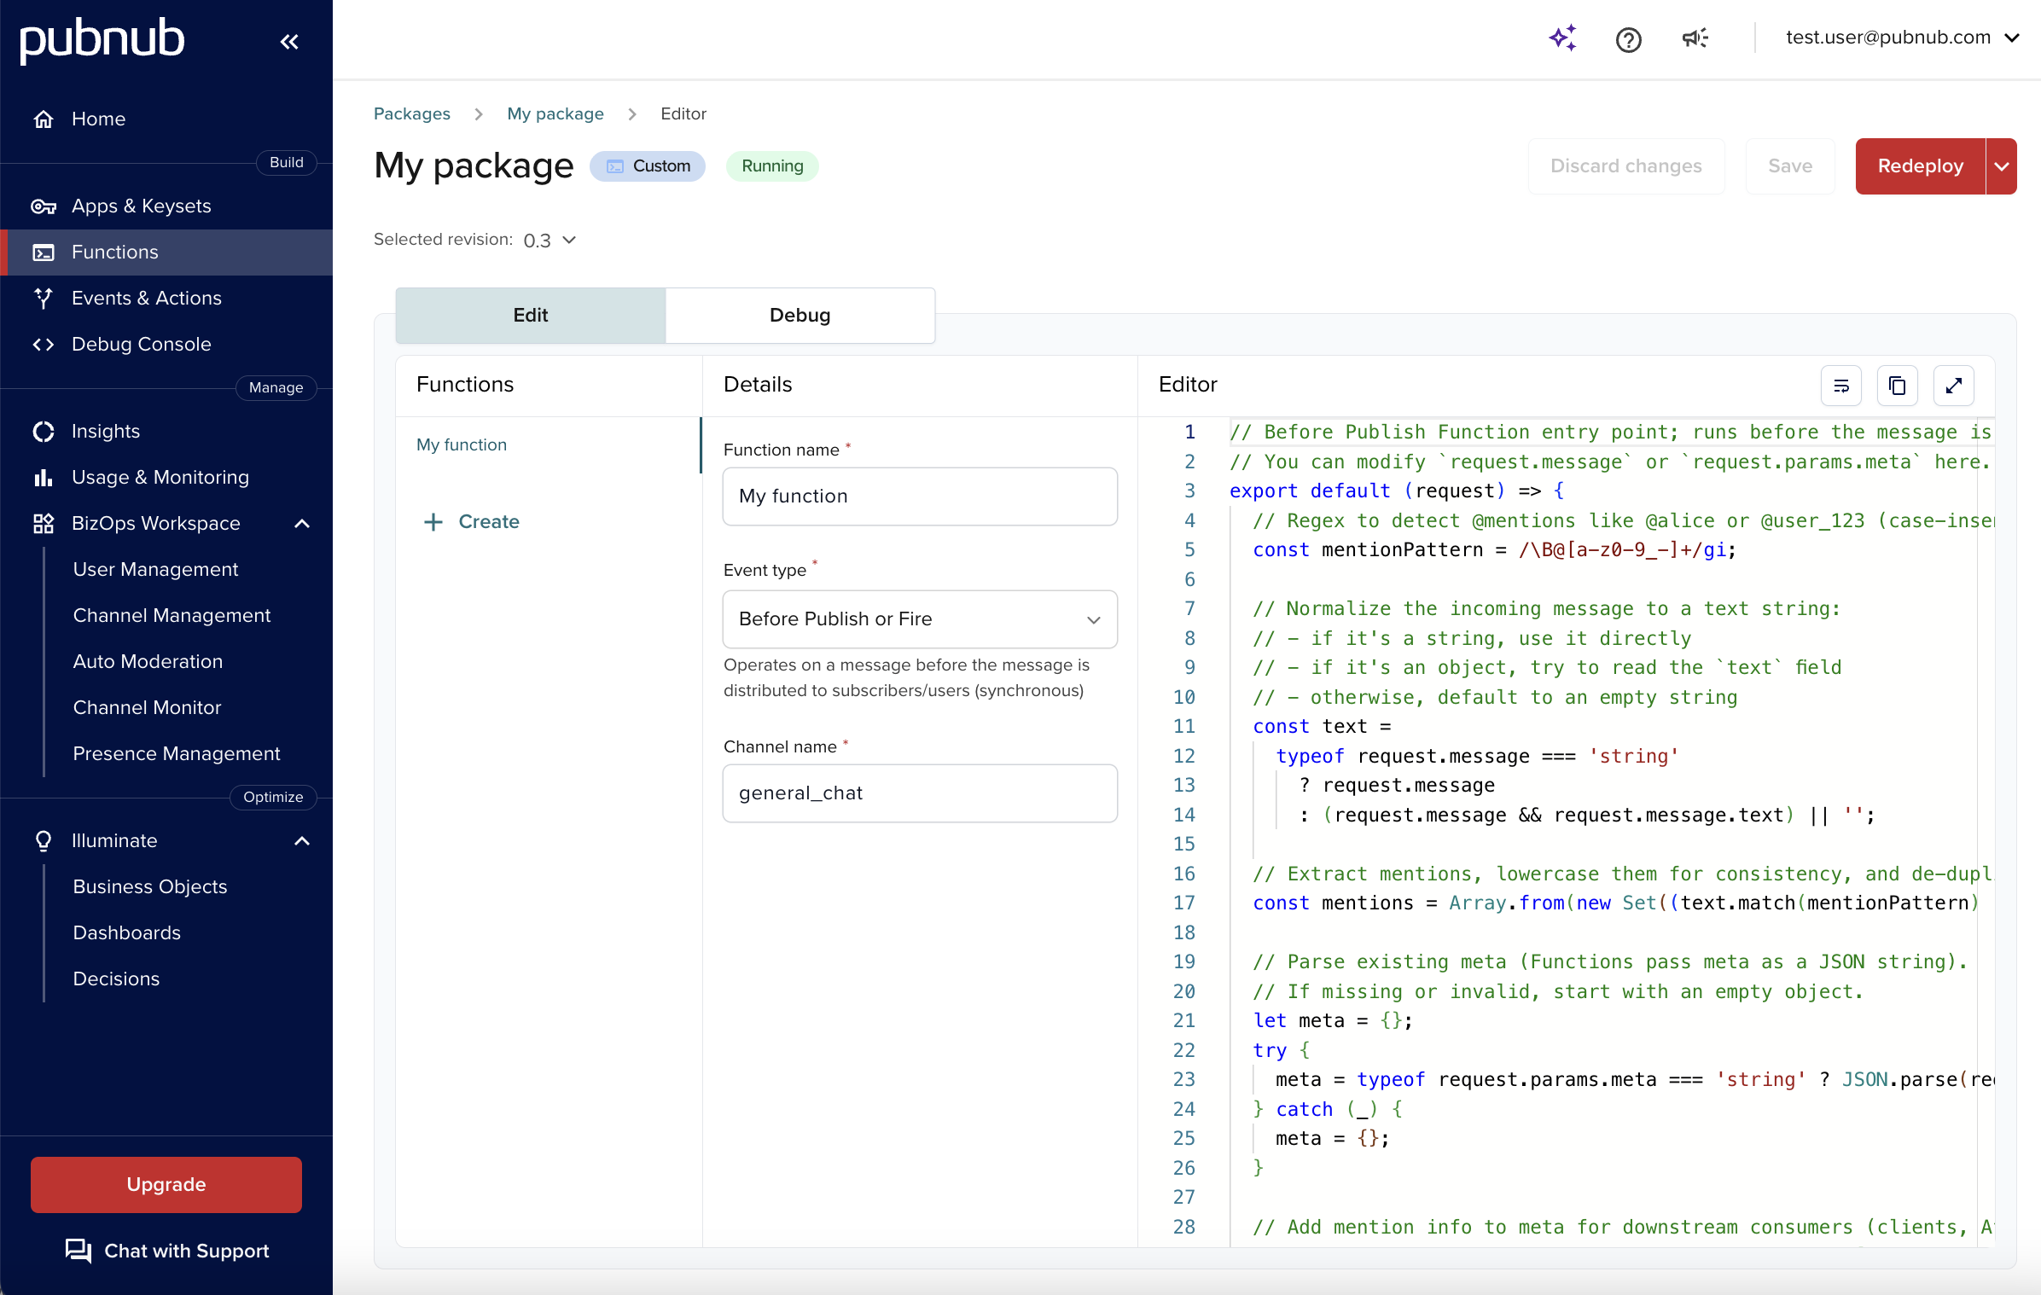2041x1295 pixels.
Task: Open announcements megaphone icon
Action: [1695, 38]
